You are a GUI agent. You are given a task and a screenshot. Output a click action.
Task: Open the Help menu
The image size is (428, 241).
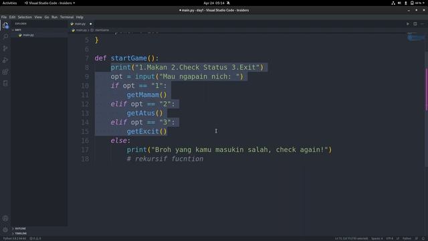(x=80, y=17)
